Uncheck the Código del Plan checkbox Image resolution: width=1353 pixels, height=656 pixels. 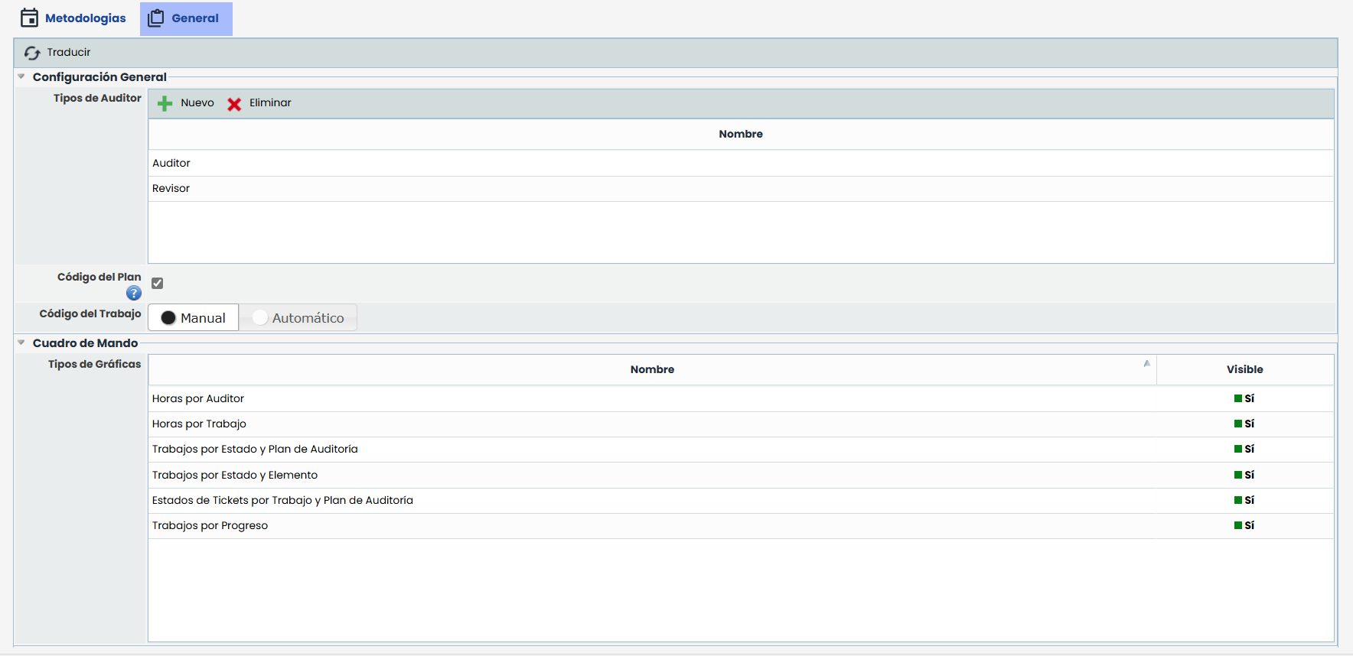click(158, 284)
